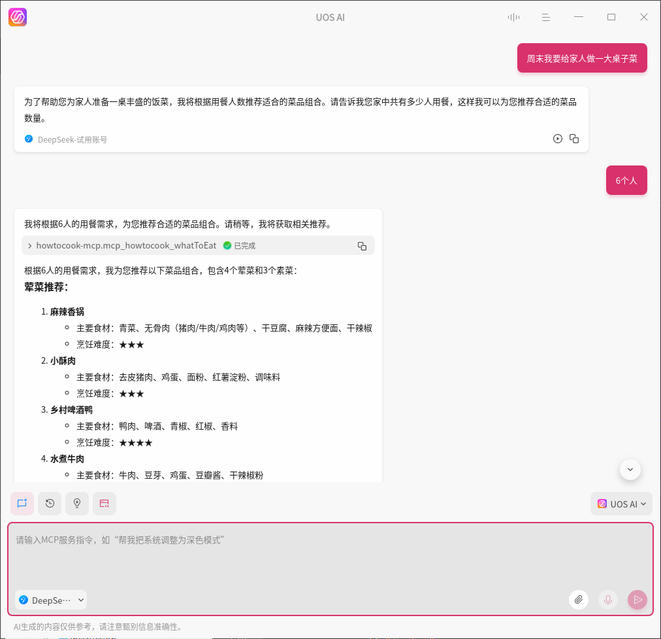Click the "UOS AI" window title
This screenshot has height=639, width=661.
[330, 17]
